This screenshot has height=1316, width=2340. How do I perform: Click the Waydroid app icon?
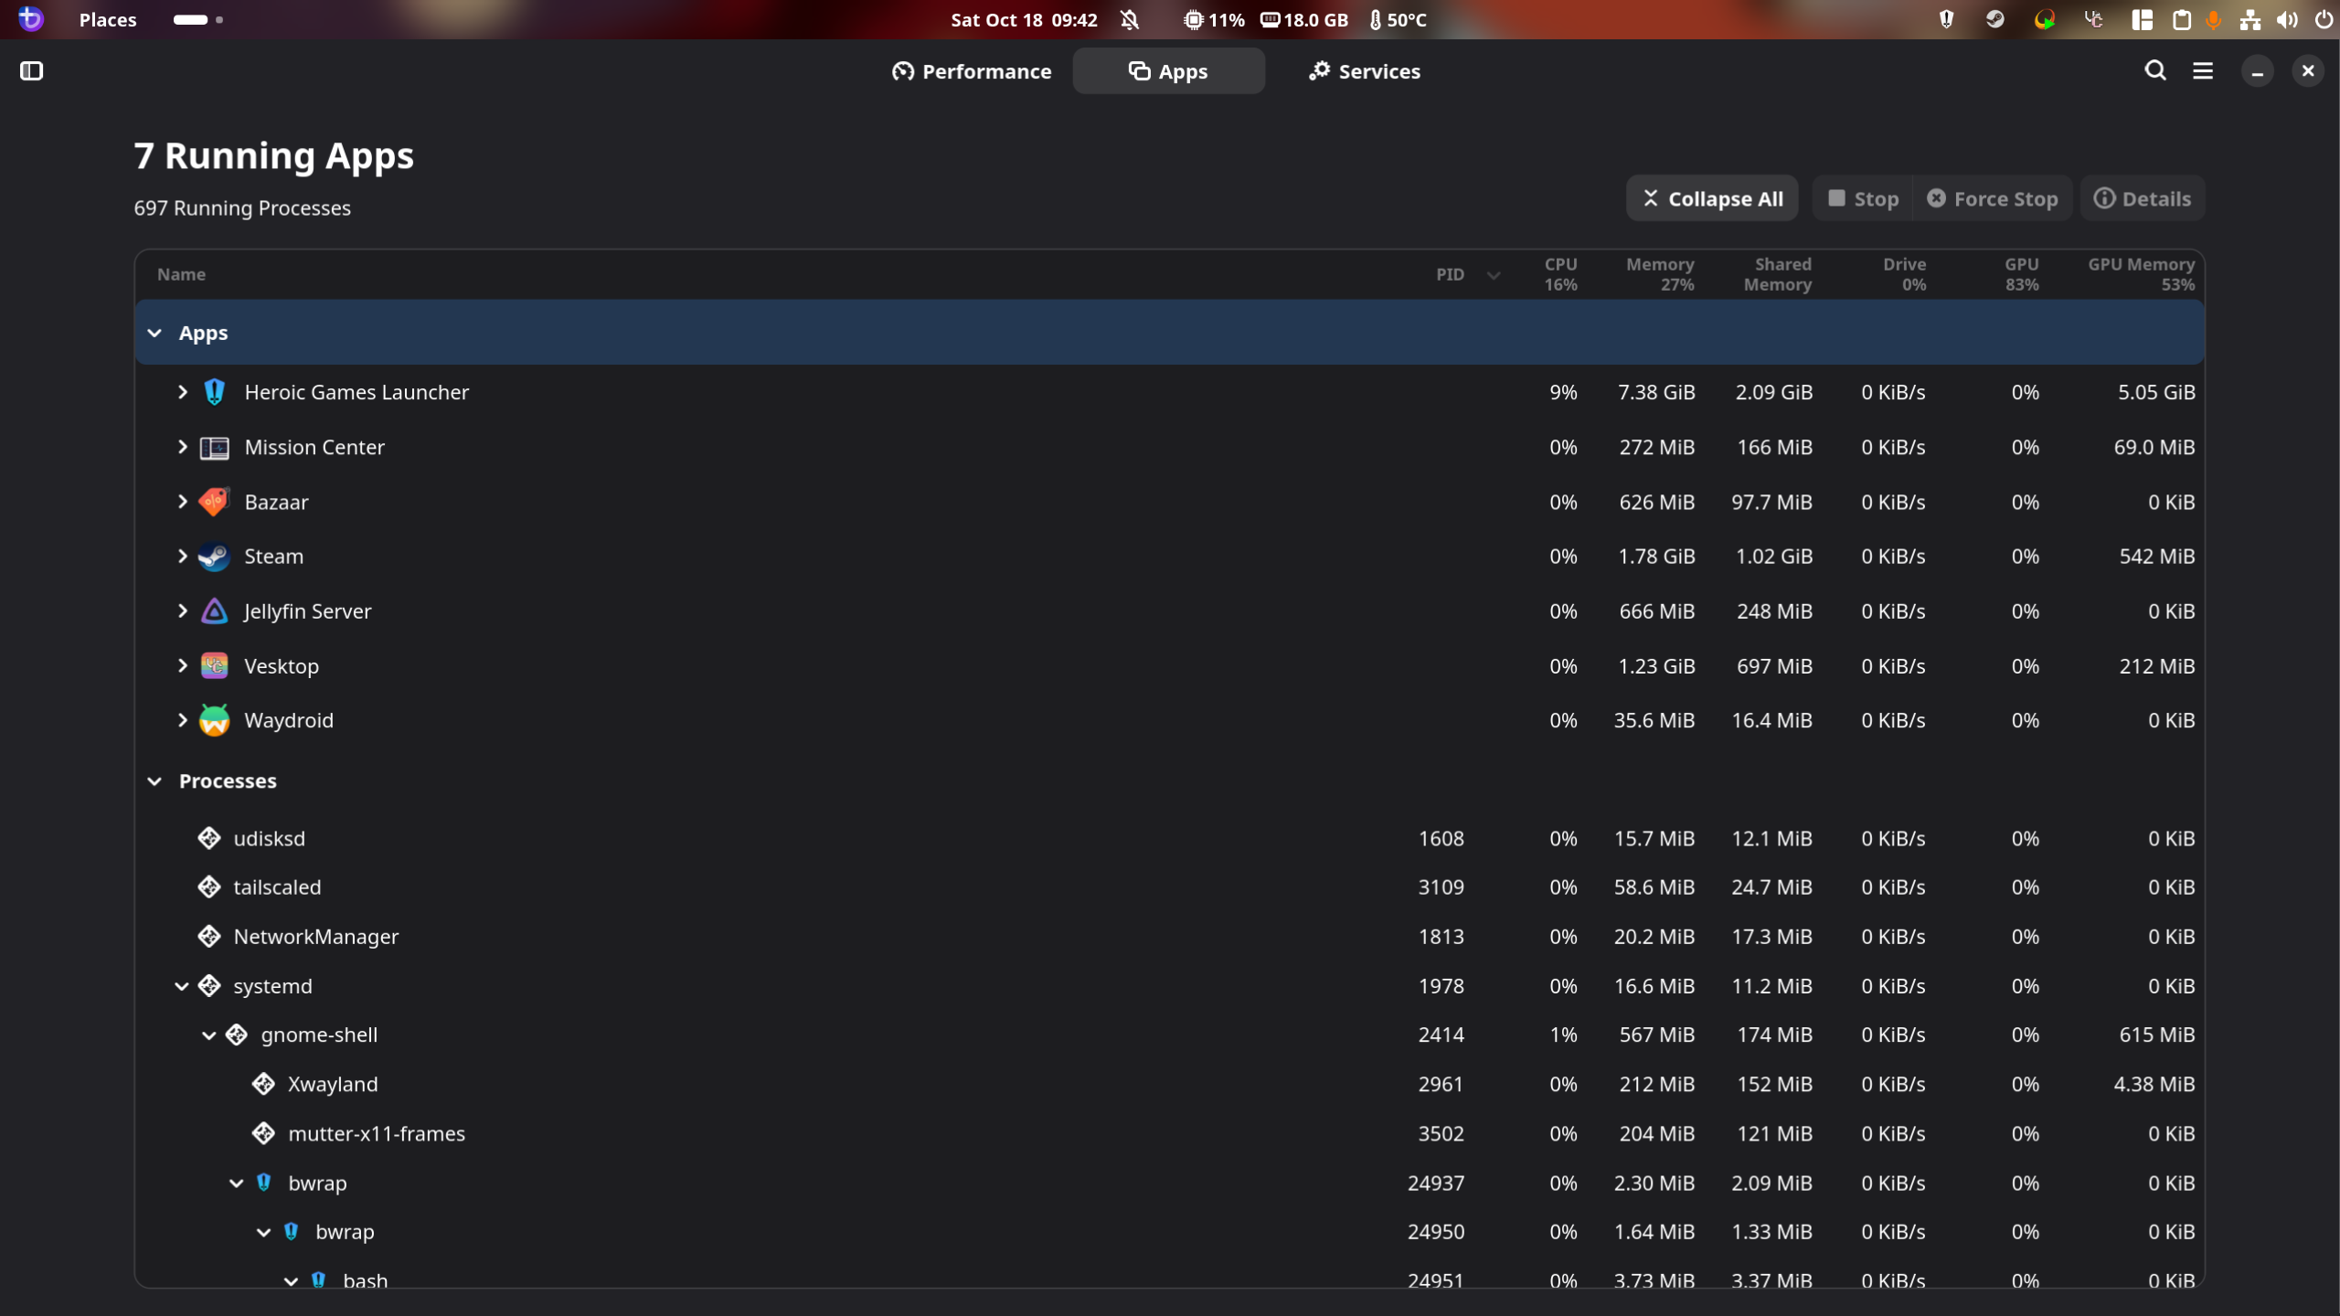214,720
